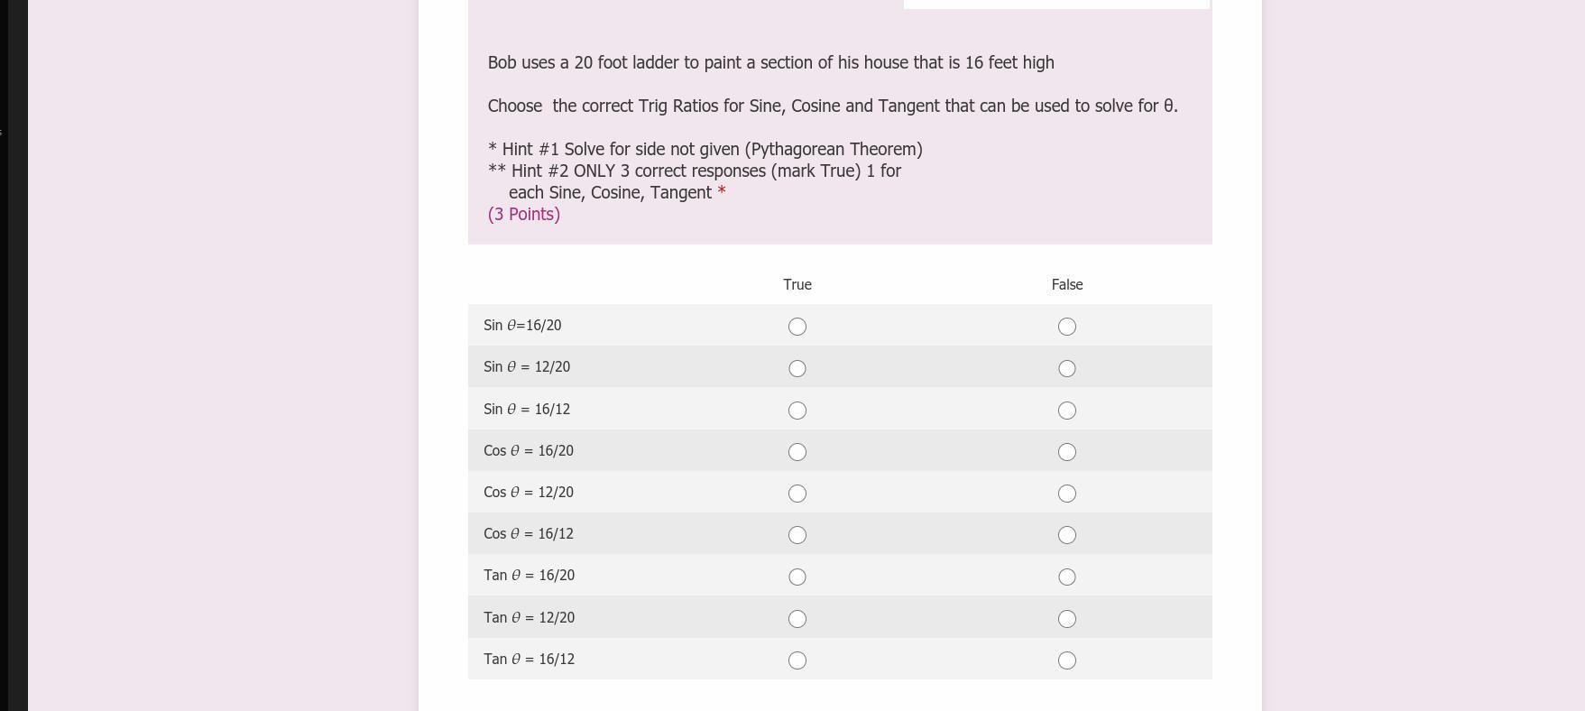Choose True for Cos θ = 16/12
This screenshot has height=711, width=1585.
tap(797, 535)
